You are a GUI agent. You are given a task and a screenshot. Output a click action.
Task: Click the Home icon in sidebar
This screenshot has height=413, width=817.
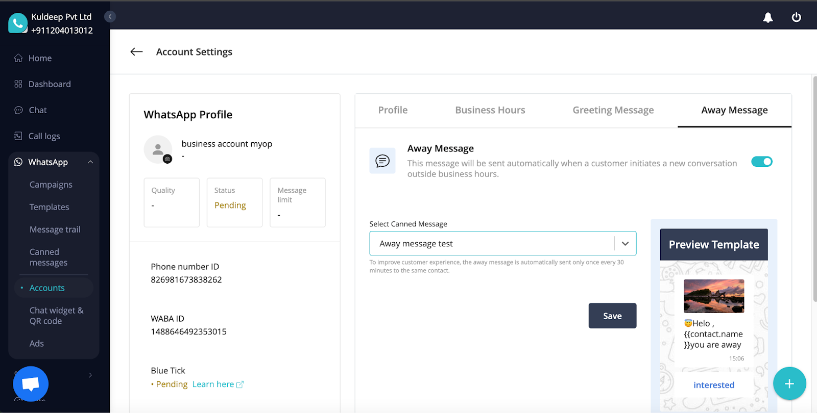point(18,58)
